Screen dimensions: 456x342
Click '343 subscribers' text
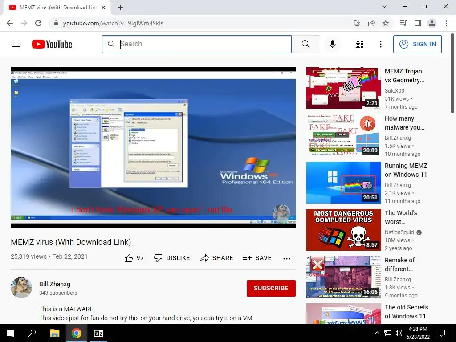pos(58,293)
